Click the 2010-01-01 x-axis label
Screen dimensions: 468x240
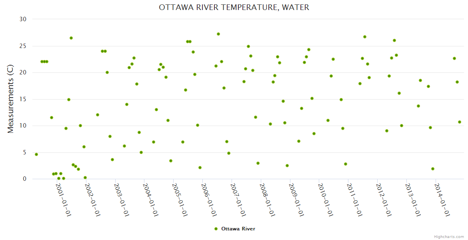point(326,199)
